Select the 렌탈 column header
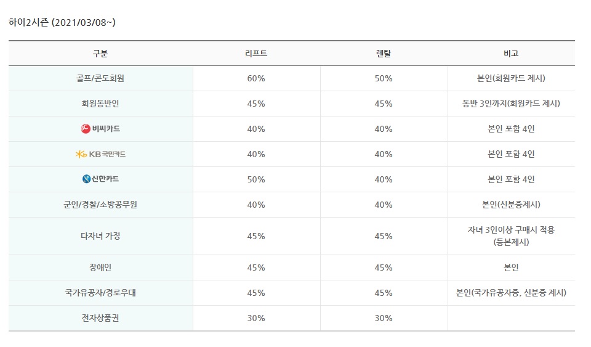Screen dimensions: 591x347 click(384, 54)
